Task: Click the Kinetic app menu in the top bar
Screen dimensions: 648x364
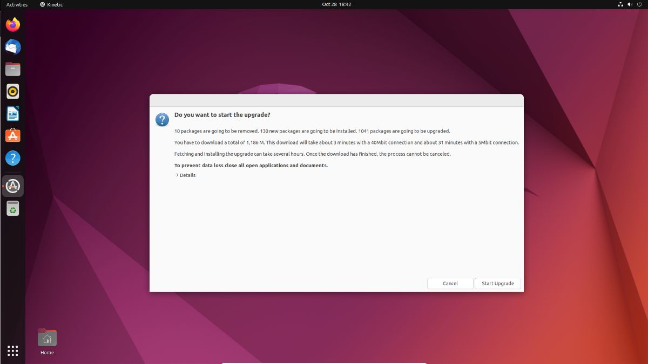Action: pyautogui.click(x=51, y=4)
